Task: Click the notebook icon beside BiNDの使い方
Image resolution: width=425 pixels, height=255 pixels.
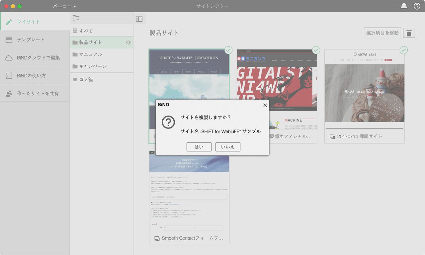Action: [x=9, y=76]
